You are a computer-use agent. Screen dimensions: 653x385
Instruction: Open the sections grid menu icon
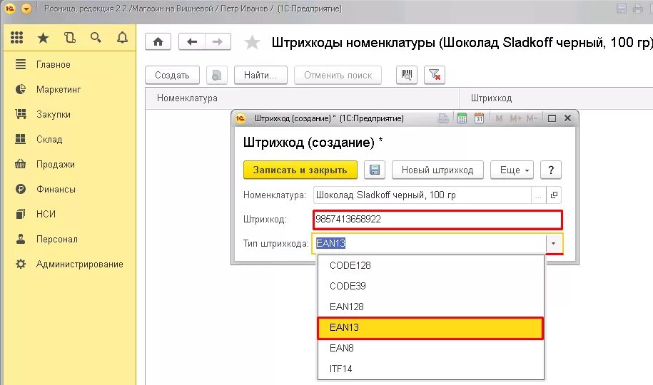click(16, 38)
